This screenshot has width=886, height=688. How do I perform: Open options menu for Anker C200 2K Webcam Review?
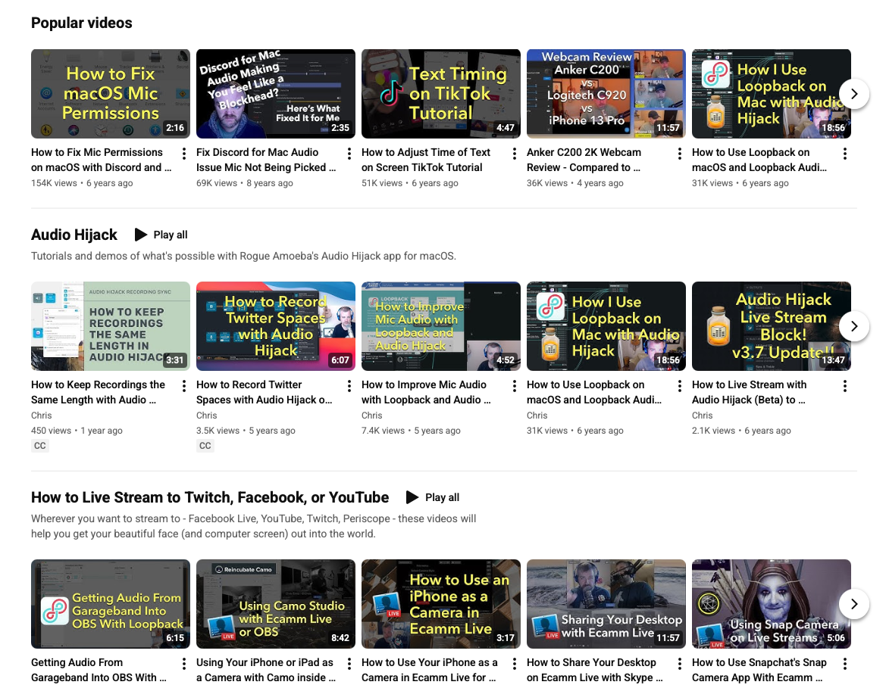[679, 154]
